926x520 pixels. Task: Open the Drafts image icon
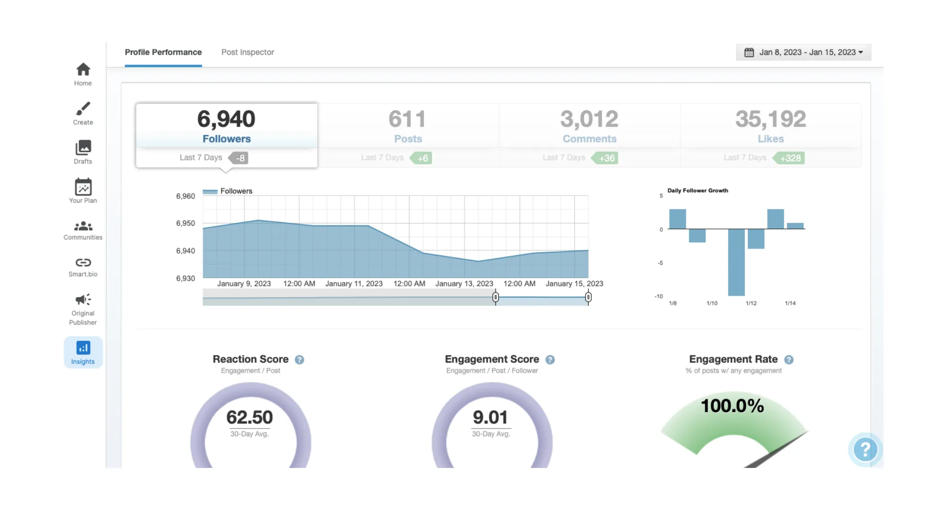point(83,147)
